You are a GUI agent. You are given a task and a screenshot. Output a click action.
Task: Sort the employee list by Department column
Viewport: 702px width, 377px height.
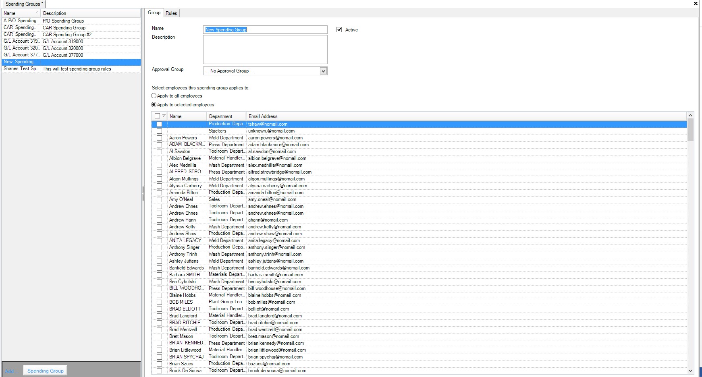pyautogui.click(x=226, y=116)
